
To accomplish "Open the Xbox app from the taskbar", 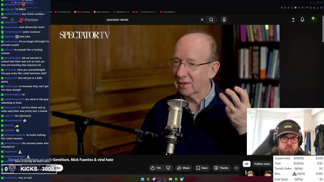I will [182, 179].
